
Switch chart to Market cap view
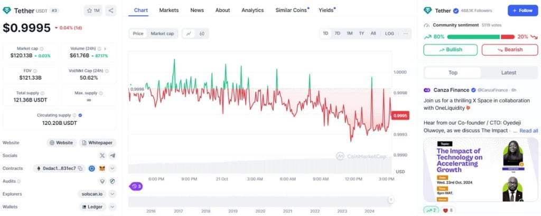tap(162, 34)
